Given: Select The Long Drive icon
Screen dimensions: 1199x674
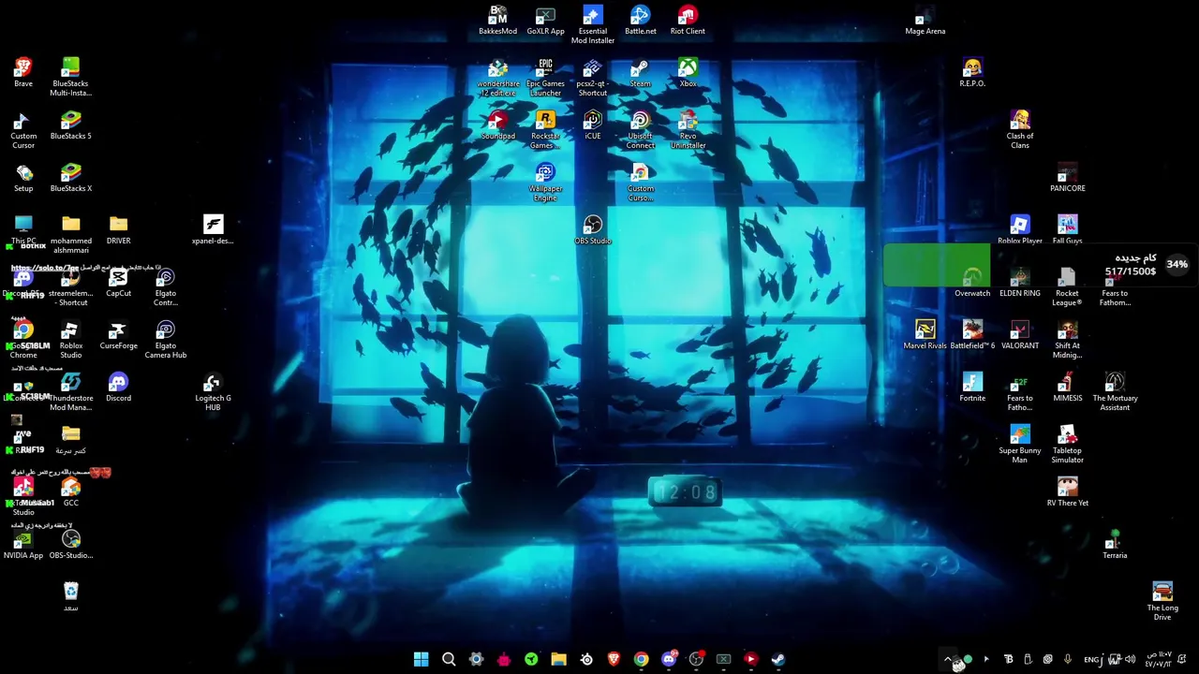Looking at the screenshot, I should [x=1162, y=602].
